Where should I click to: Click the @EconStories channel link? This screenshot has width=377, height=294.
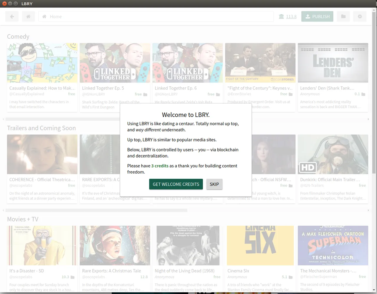(x=239, y=94)
